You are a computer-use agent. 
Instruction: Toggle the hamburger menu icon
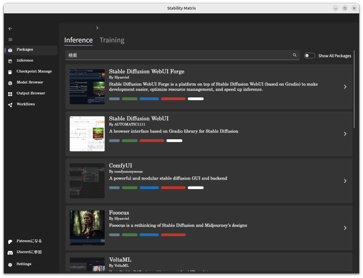coord(10,39)
